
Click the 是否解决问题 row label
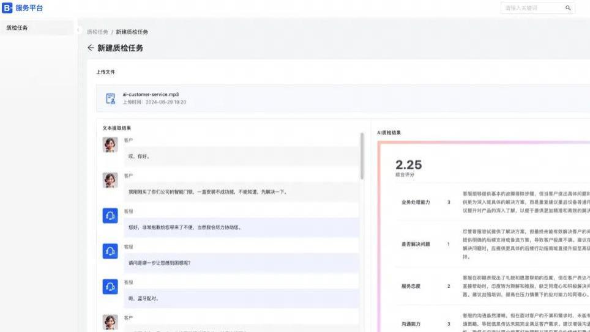tap(416, 245)
